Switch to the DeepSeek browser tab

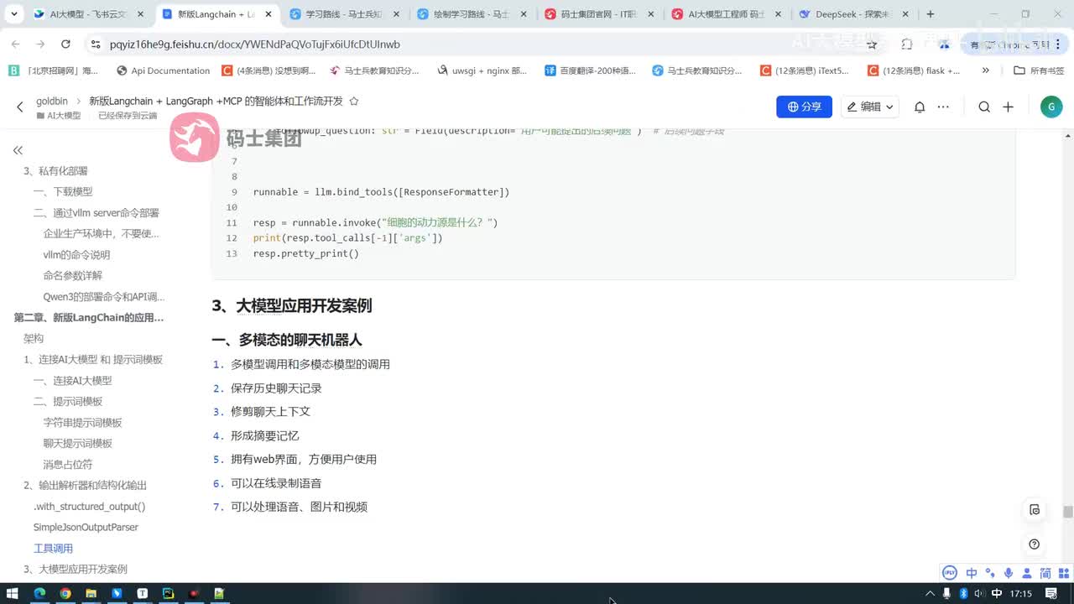point(855,14)
